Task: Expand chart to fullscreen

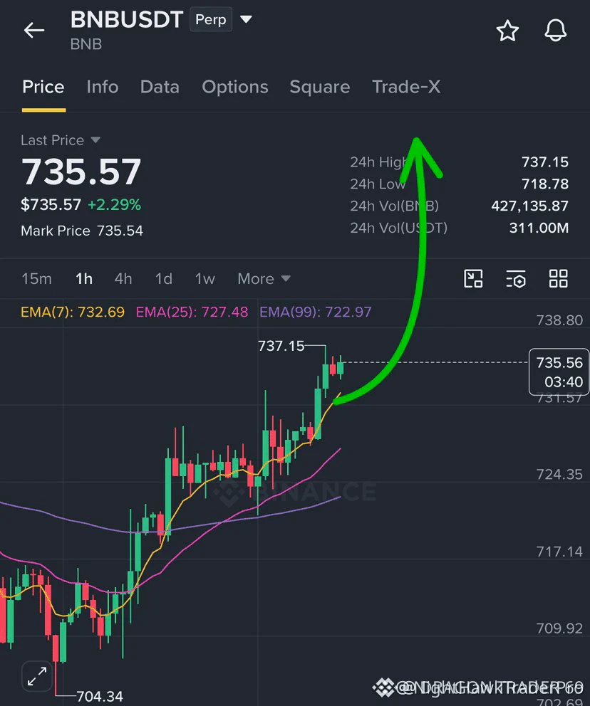Action: 37,677
